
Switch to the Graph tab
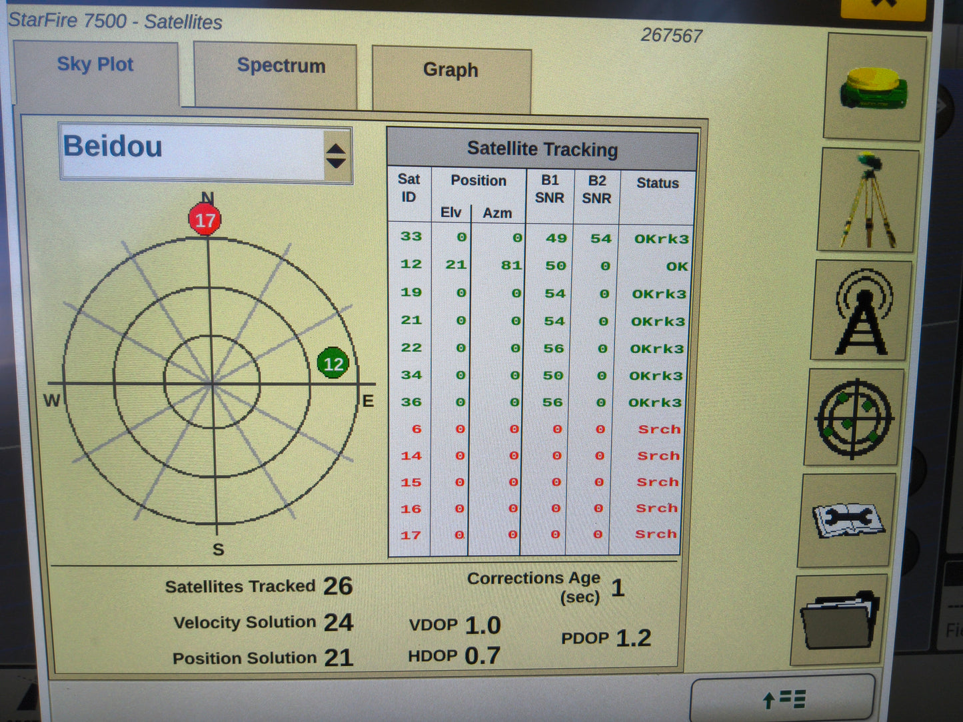(451, 79)
